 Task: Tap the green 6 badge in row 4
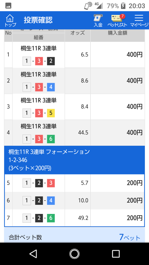(x=51, y=139)
